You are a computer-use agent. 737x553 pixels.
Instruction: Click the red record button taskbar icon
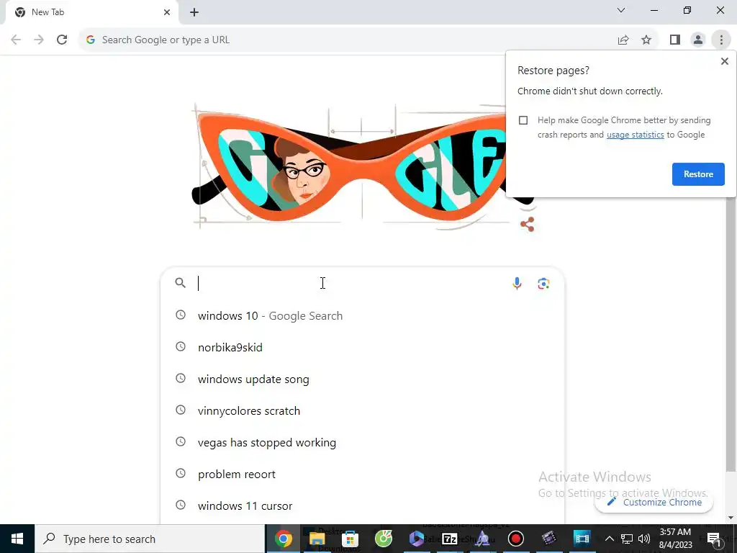point(515,539)
